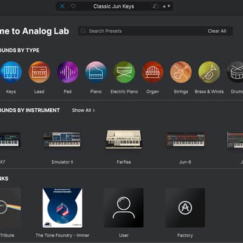Click the Organ label text

[x=152, y=92]
